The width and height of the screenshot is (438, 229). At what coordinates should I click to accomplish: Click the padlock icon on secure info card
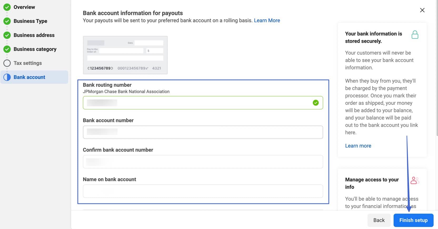coord(415,35)
